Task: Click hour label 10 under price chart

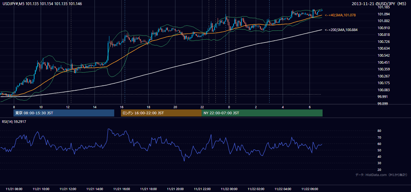Action: click(x=41, y=107)
